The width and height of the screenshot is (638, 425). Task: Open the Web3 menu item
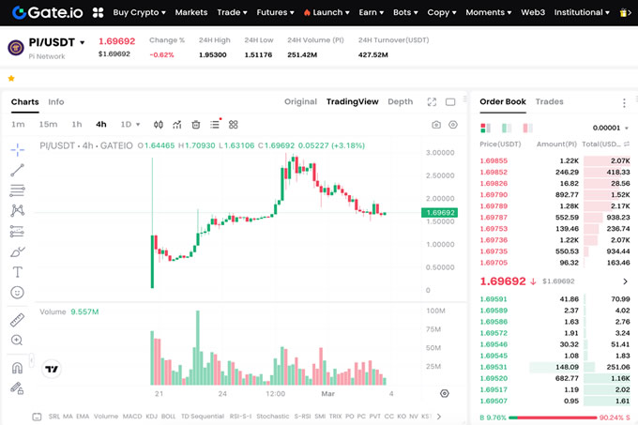(533, 12)
